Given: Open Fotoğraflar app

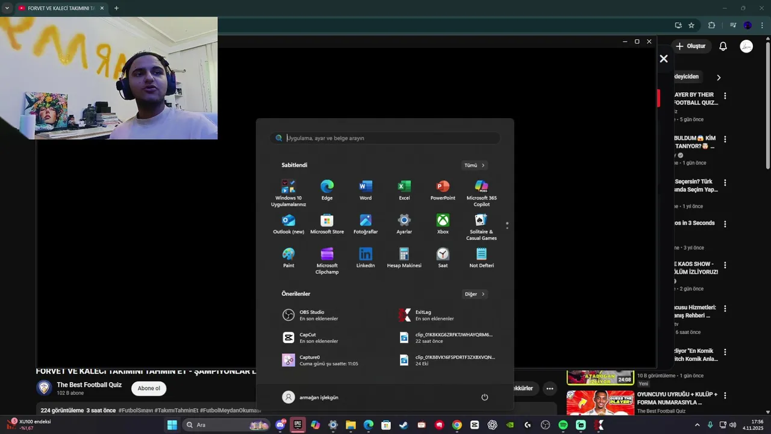Looking at the screenshot, I should [366, 224].
